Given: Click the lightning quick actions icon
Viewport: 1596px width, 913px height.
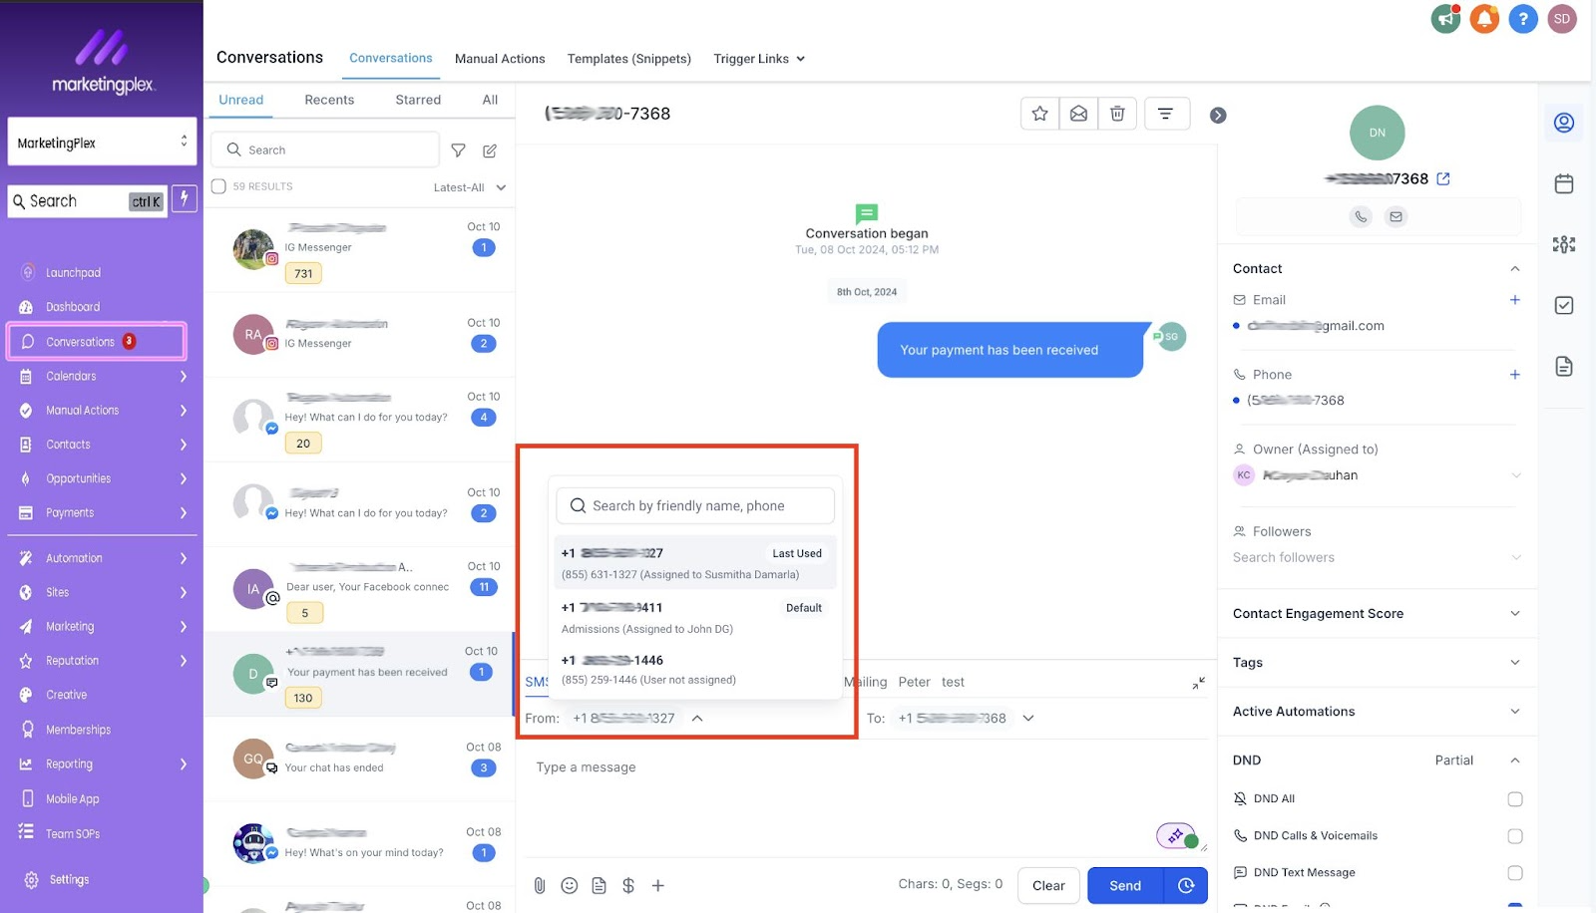Looking at the screenshot, I should 184,198.
